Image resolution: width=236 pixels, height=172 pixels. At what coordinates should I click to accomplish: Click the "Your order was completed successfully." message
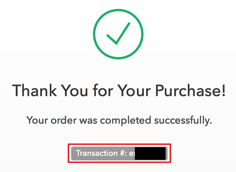pos(119,121)
